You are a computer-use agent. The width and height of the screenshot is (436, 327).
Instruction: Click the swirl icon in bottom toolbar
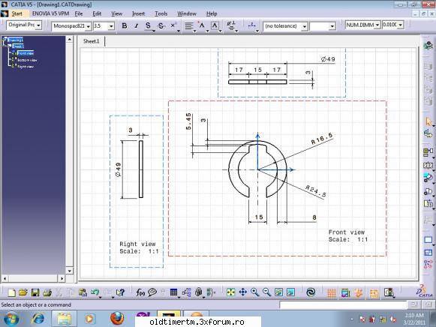pos(311,292)
